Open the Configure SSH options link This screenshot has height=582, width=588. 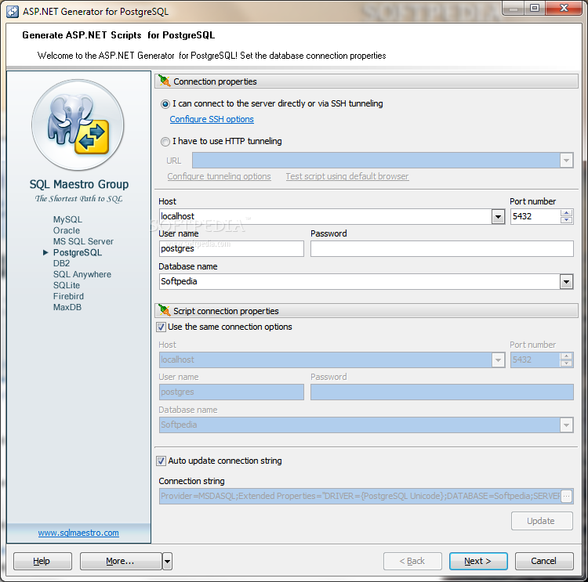(x=212, y=119)
